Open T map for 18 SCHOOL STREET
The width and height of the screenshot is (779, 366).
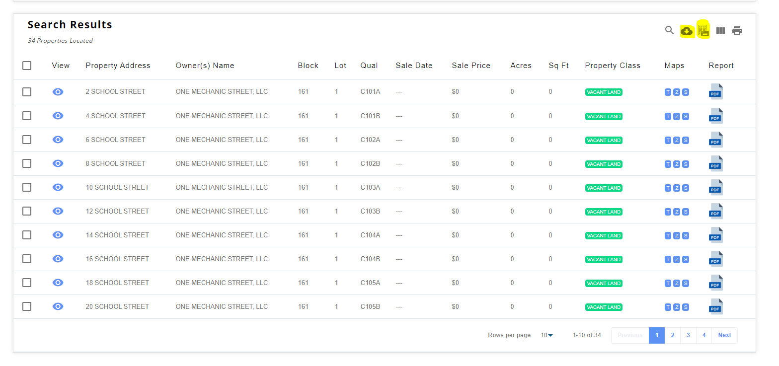tap(668, 283)
